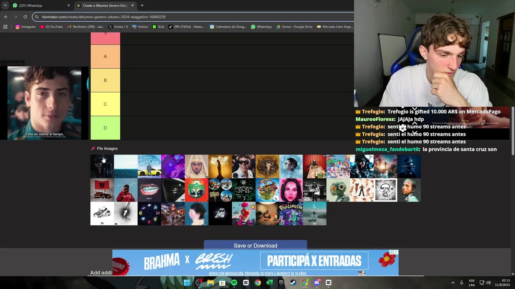This screenshot has width=515, height=289.
Task: Click the Save or Download button
Action: point(255,245)
